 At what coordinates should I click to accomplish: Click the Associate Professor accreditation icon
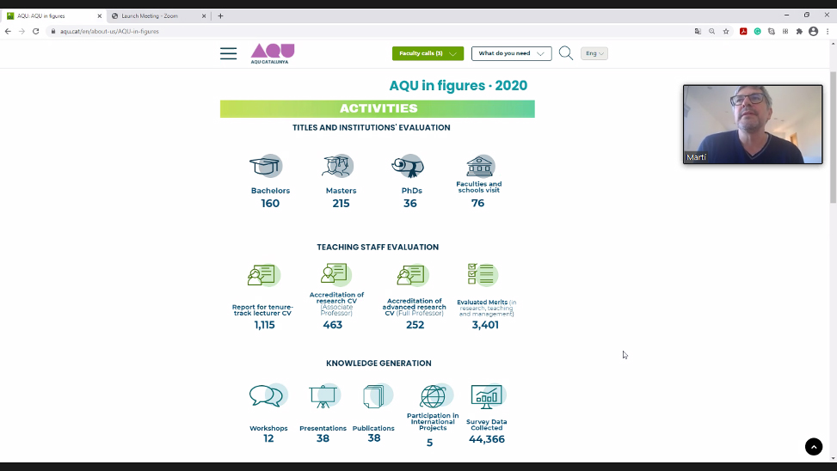pos(336,273)
